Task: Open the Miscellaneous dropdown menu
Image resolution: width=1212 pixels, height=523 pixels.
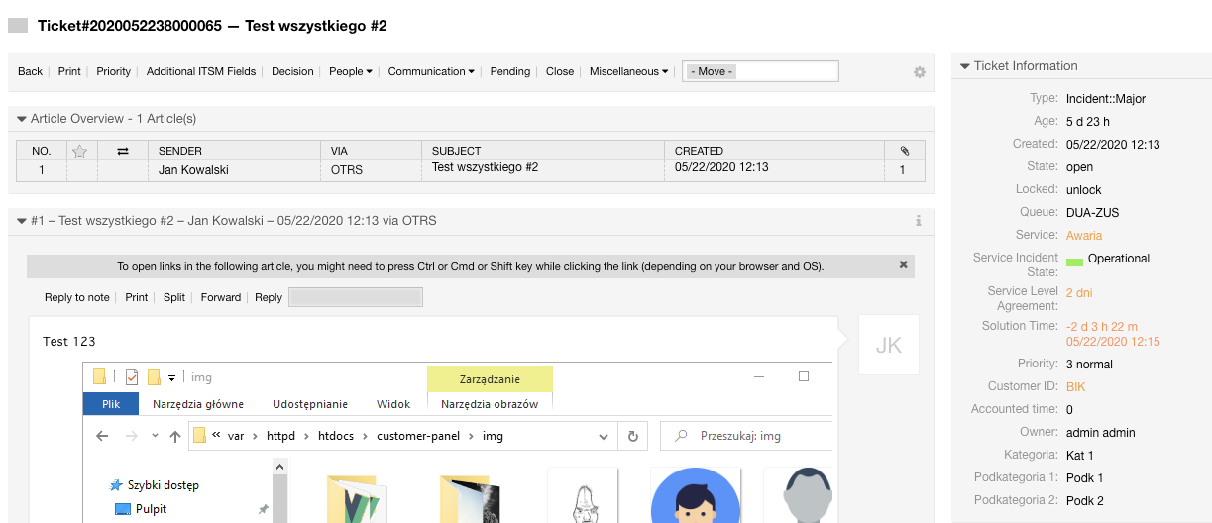Action: tap(628, 71)
